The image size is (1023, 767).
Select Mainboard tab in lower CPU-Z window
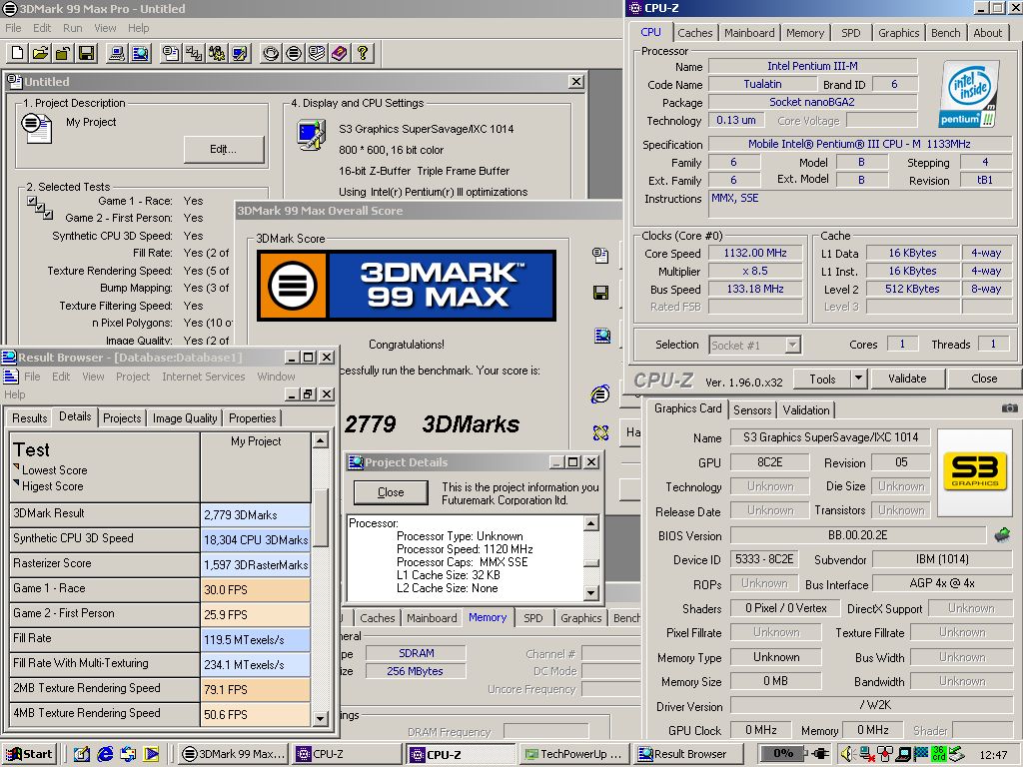point(432,617)
